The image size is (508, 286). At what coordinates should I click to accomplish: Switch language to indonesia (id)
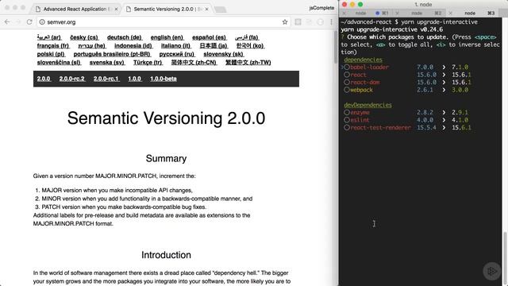pos(133,46)
